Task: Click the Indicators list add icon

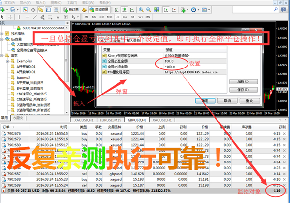Action: [183, 10]
